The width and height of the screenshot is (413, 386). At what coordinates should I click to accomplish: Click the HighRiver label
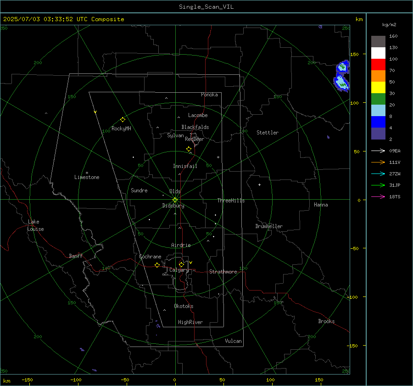tap(190, 322)
